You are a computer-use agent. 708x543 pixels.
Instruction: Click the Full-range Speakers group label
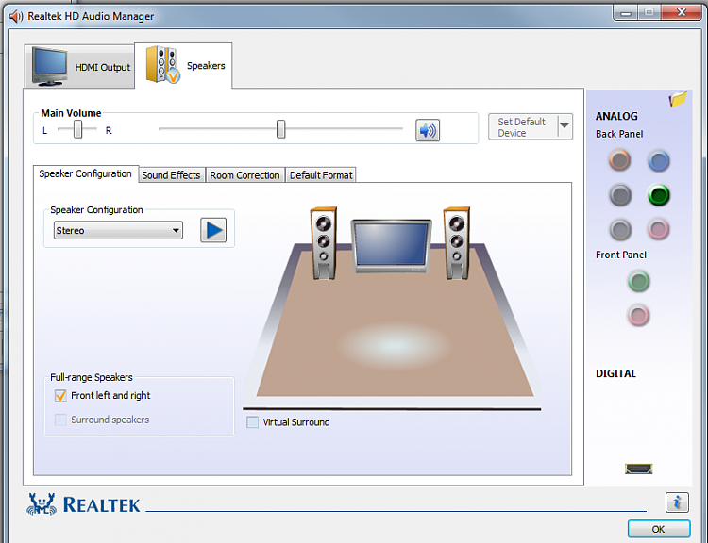(92, 377)
